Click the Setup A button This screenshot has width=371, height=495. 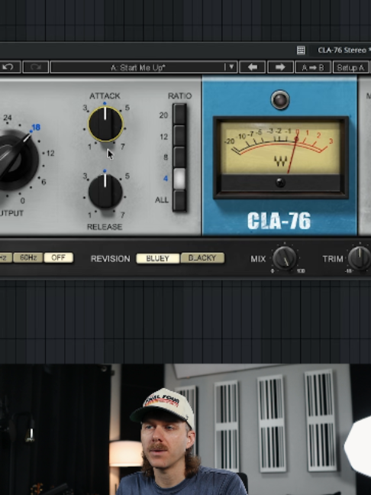(351, 67)
